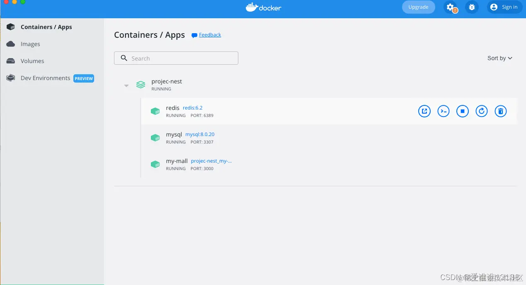
Task: Click the search magnifier icon
Action: tap(124, 58)
